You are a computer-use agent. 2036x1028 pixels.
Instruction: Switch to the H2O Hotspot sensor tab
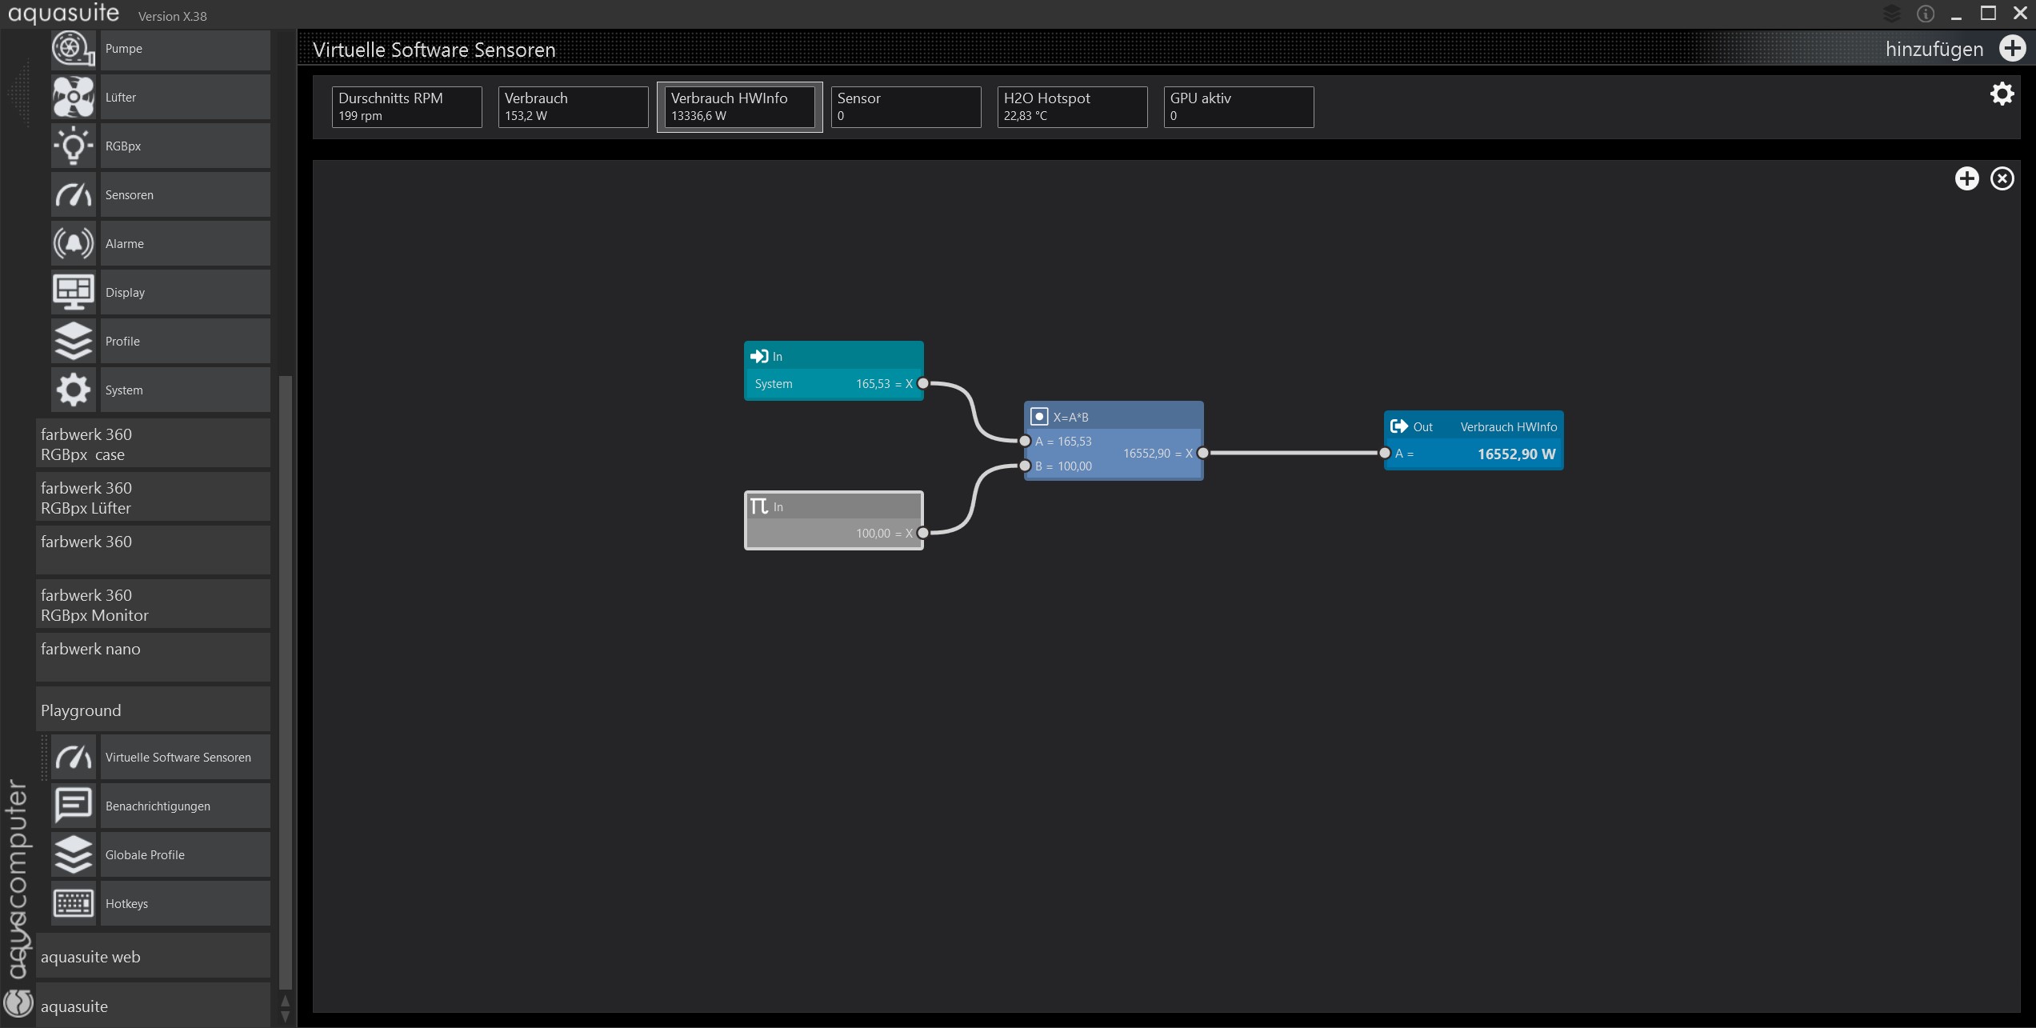point(1072,106)
